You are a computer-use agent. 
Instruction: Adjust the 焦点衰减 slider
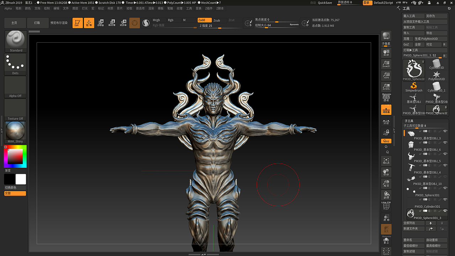[277, 20]
